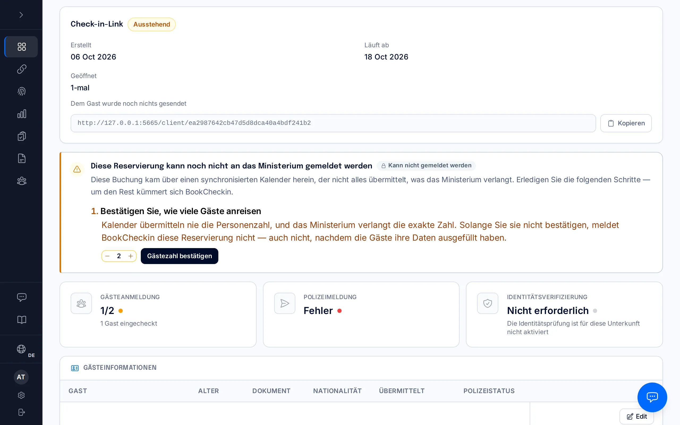Image resolution: width=680 pixels, height=425 pixels.
Task: Open the Polizeimeldung Fehler card
Action: [x=361, y=314]
